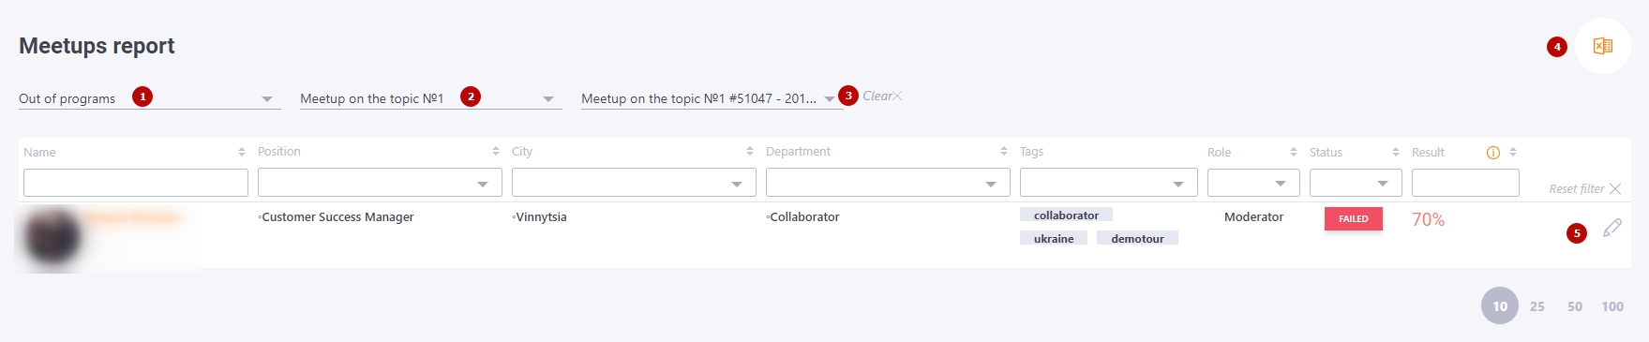The image size is (1649, 342).
Task: Click the blurred user avatar
Action: click(x=52, y=236)
